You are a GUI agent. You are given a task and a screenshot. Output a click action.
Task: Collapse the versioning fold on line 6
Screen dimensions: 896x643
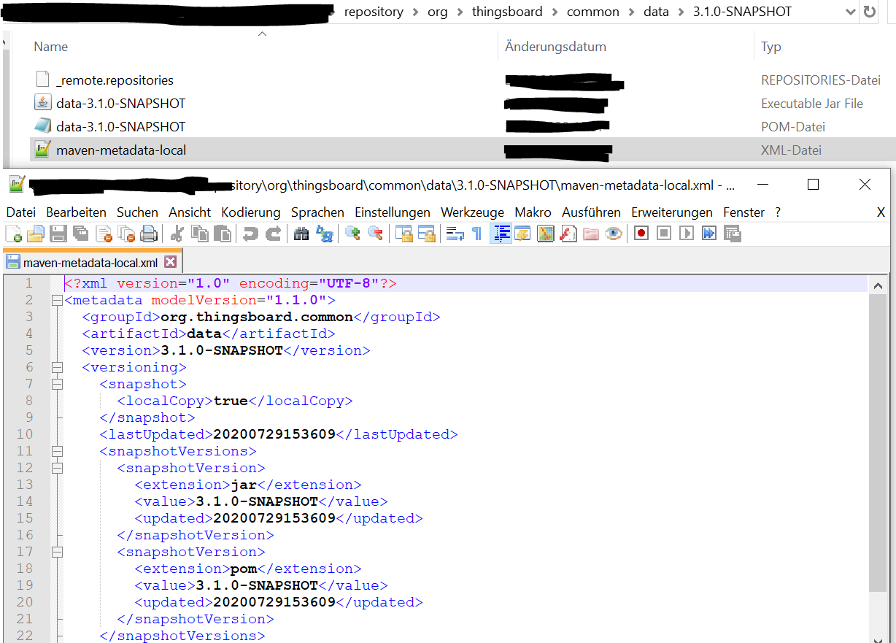click(x=57, y=367)
